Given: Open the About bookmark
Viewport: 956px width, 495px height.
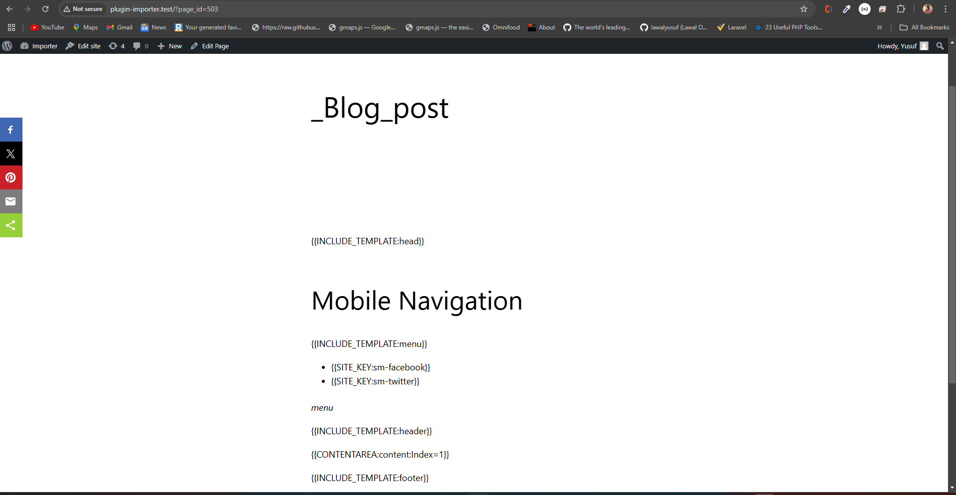Looking at the screenshot, I should (541, 27).
